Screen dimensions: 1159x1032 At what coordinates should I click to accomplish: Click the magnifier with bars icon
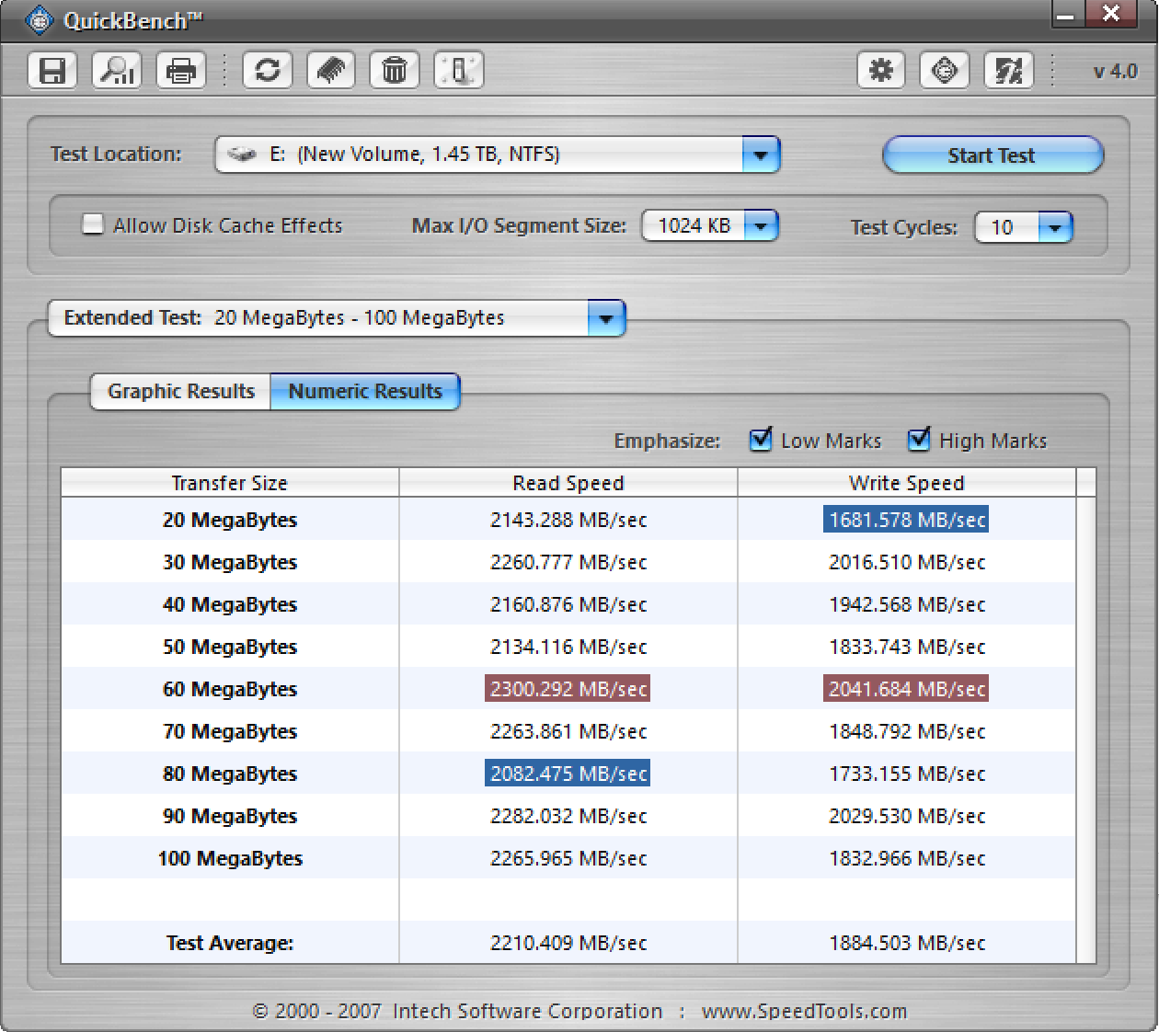click(117, 71)
